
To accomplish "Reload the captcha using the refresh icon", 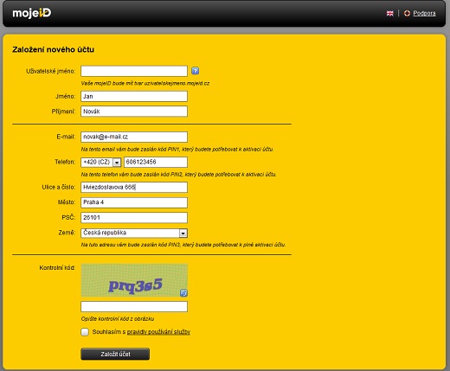I will point(183,293).
